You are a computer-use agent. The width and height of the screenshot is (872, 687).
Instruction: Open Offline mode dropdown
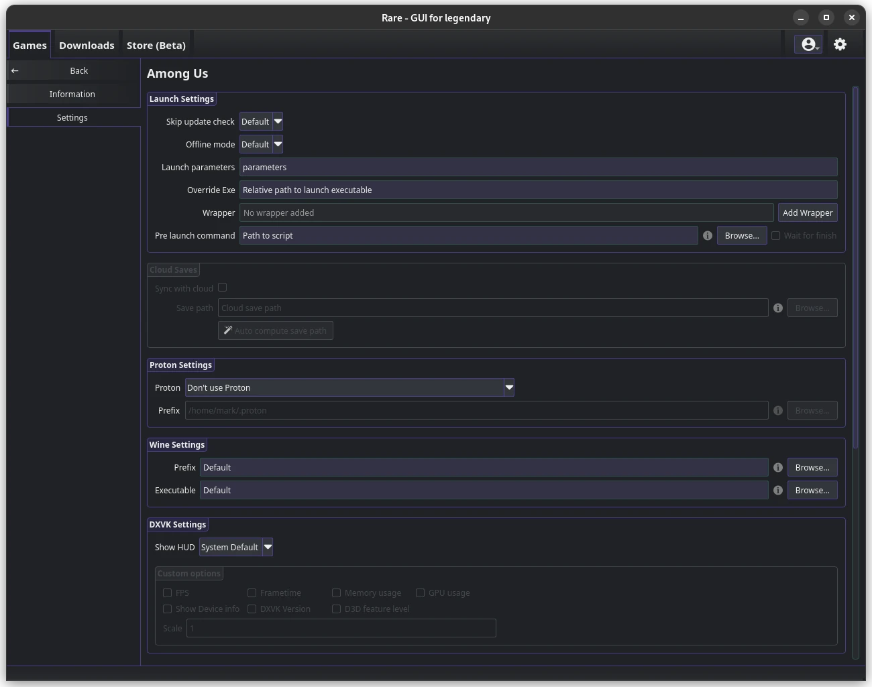[x=261, y=144]
